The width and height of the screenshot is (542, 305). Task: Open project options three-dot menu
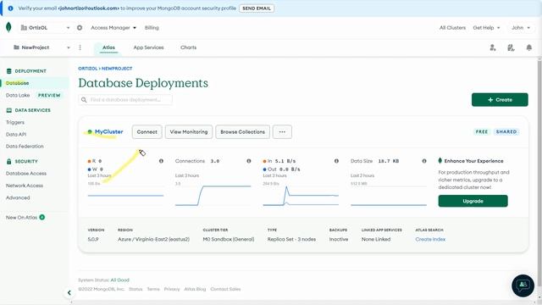coord(80,47)
